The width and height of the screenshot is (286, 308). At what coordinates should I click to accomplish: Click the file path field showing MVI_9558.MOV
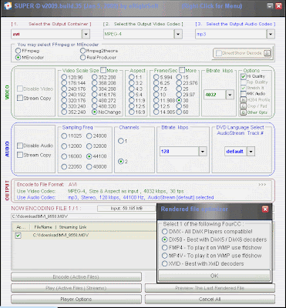pyautogui.click(x=84, y=216)
